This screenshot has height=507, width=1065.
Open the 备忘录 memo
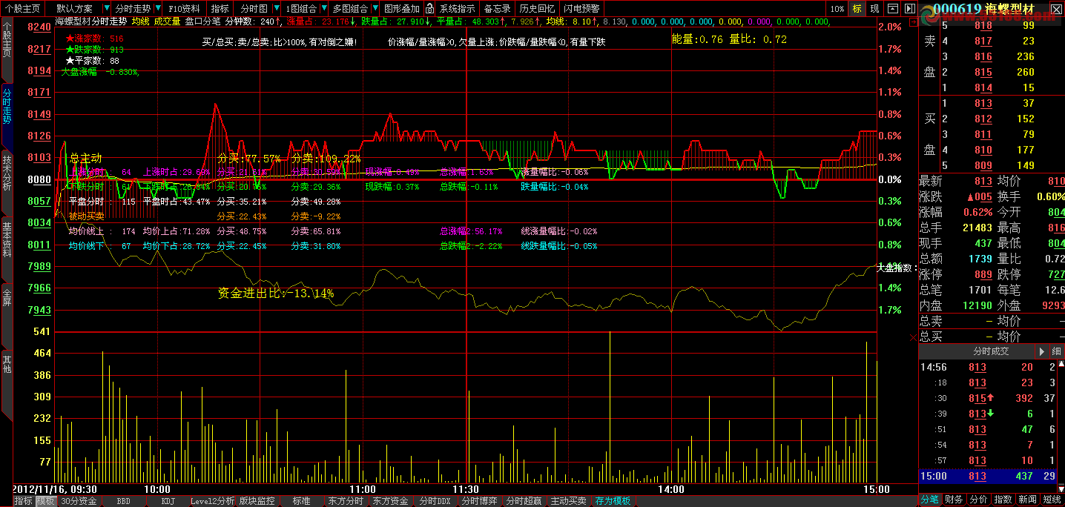coord(497,8)
